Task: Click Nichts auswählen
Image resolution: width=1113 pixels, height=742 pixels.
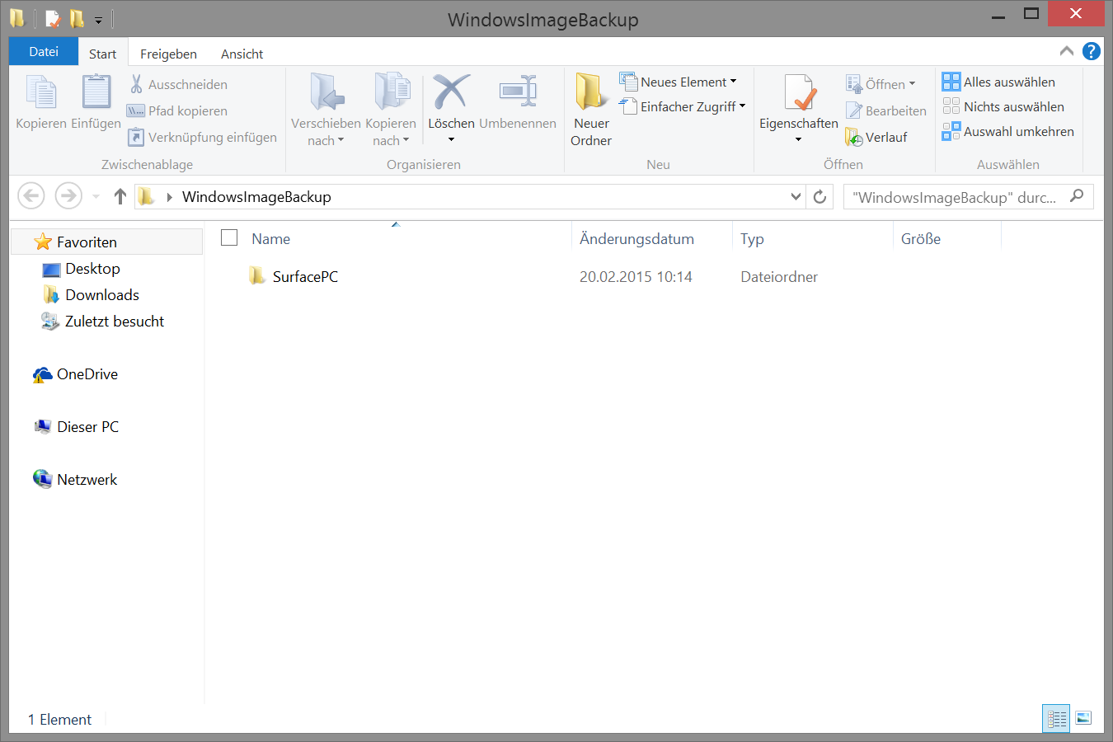Action: (x=1003, y=106)
